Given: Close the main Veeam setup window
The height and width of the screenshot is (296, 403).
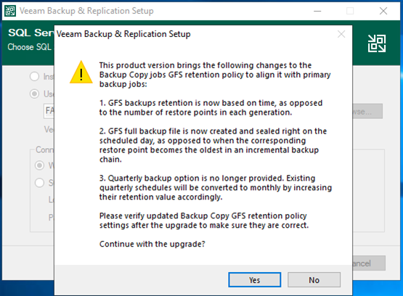Looking at the screenshot, I should click(x=383, y=11).
